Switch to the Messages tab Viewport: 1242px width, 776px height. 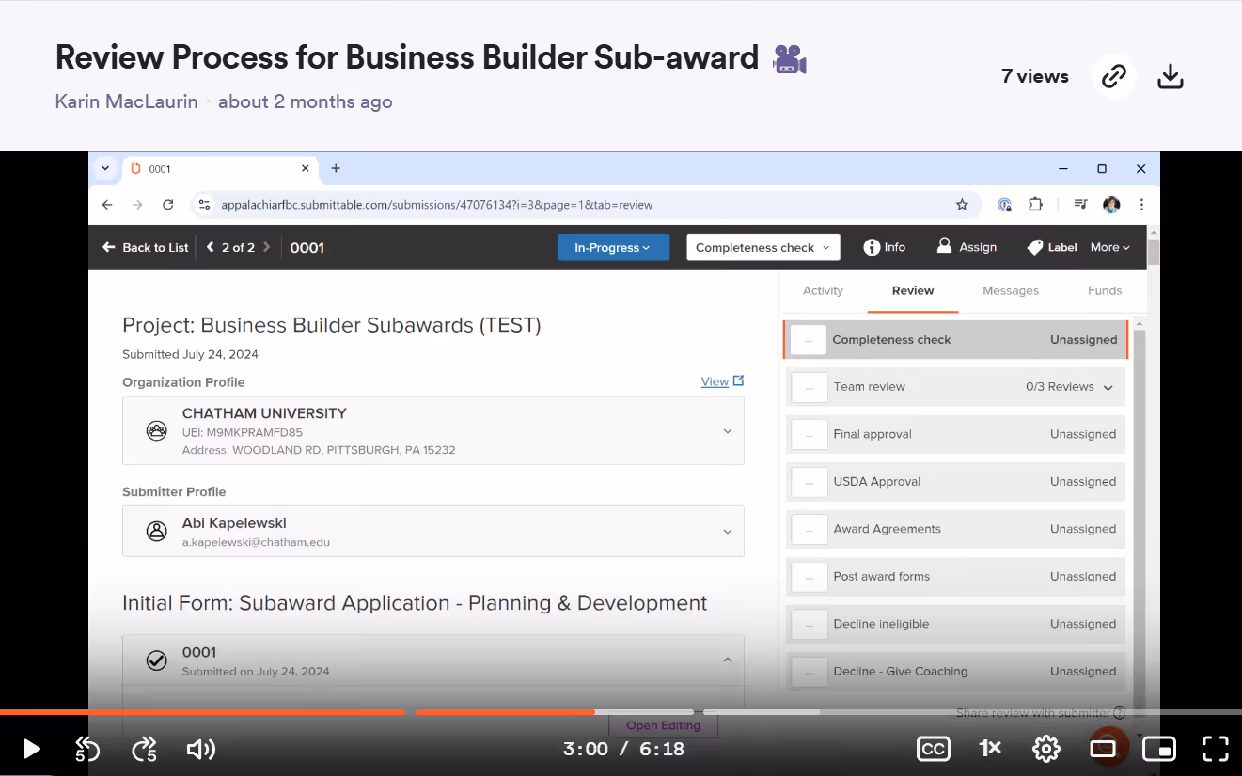(1011, 290)
